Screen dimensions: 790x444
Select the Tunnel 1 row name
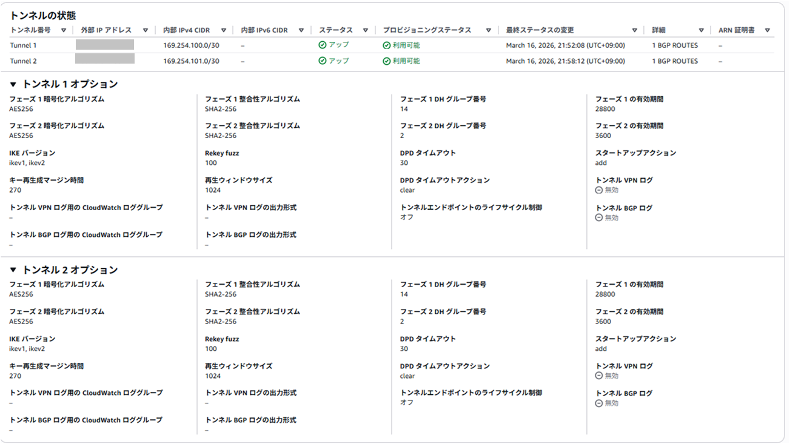(23, 45)
